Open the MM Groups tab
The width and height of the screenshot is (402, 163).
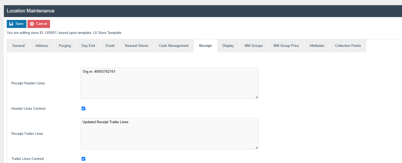[254, 46]
